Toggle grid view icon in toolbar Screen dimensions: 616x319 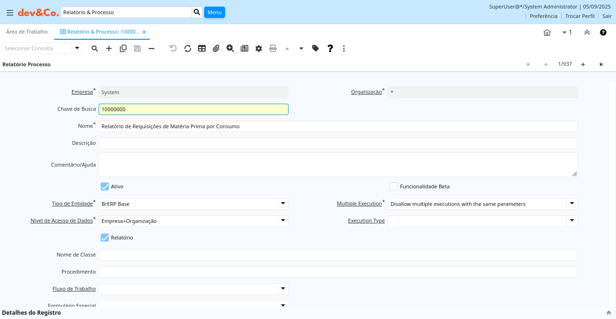click(202, 48)
